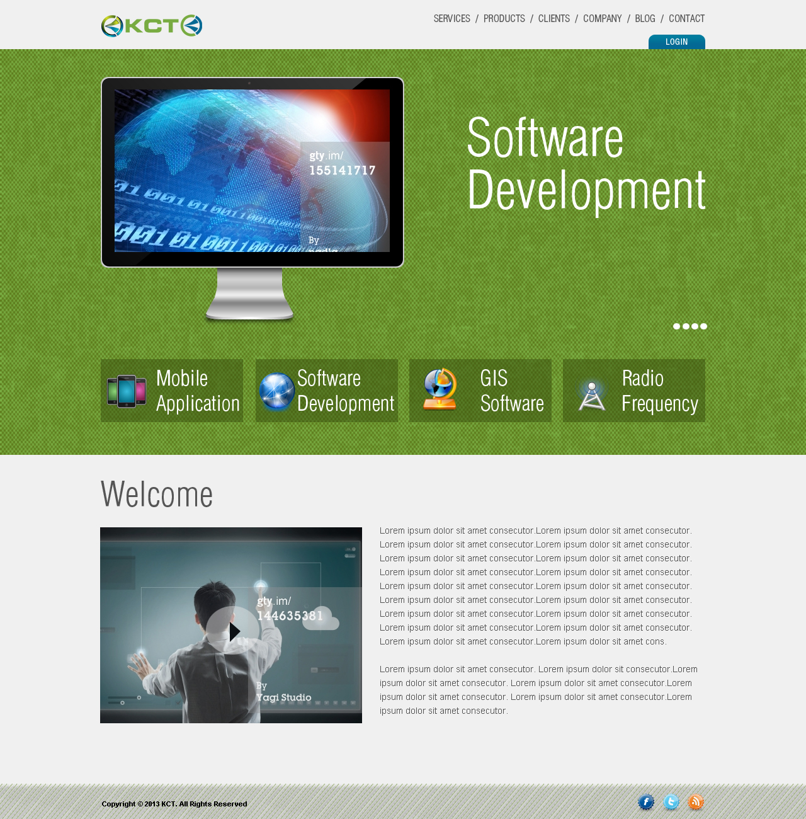Select the third slider pagination dot
This screenshot has height=819, width=806.
695,326
